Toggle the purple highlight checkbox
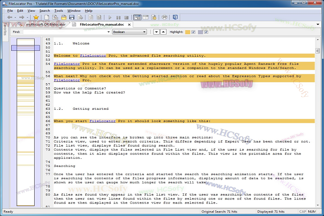The image size is (324, 216). (x=206, y=32)
